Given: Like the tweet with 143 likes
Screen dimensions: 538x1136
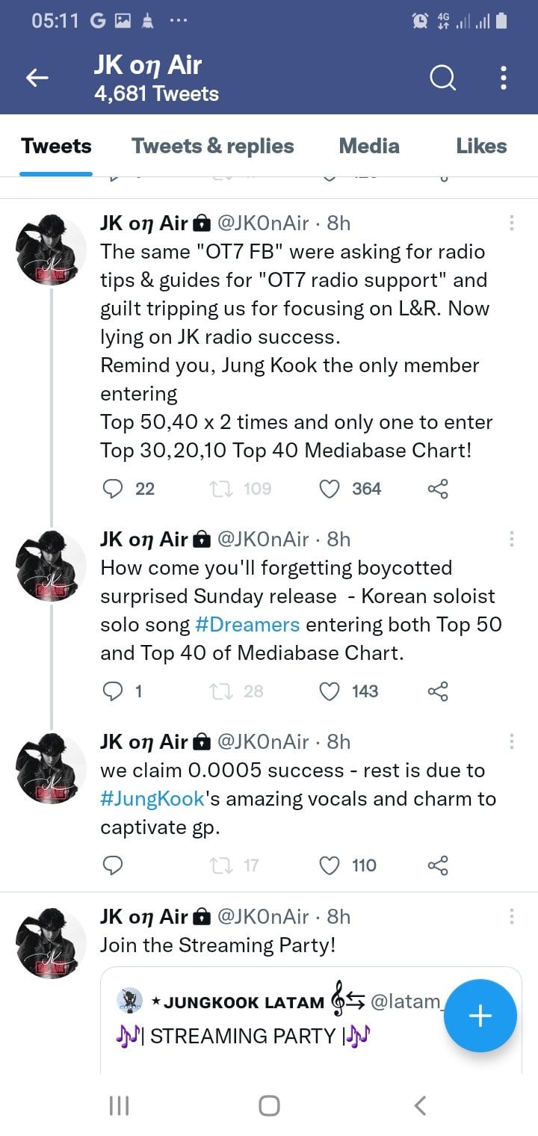Looking at the screenshot, I should pyautogui.click(x=330, y=691).
